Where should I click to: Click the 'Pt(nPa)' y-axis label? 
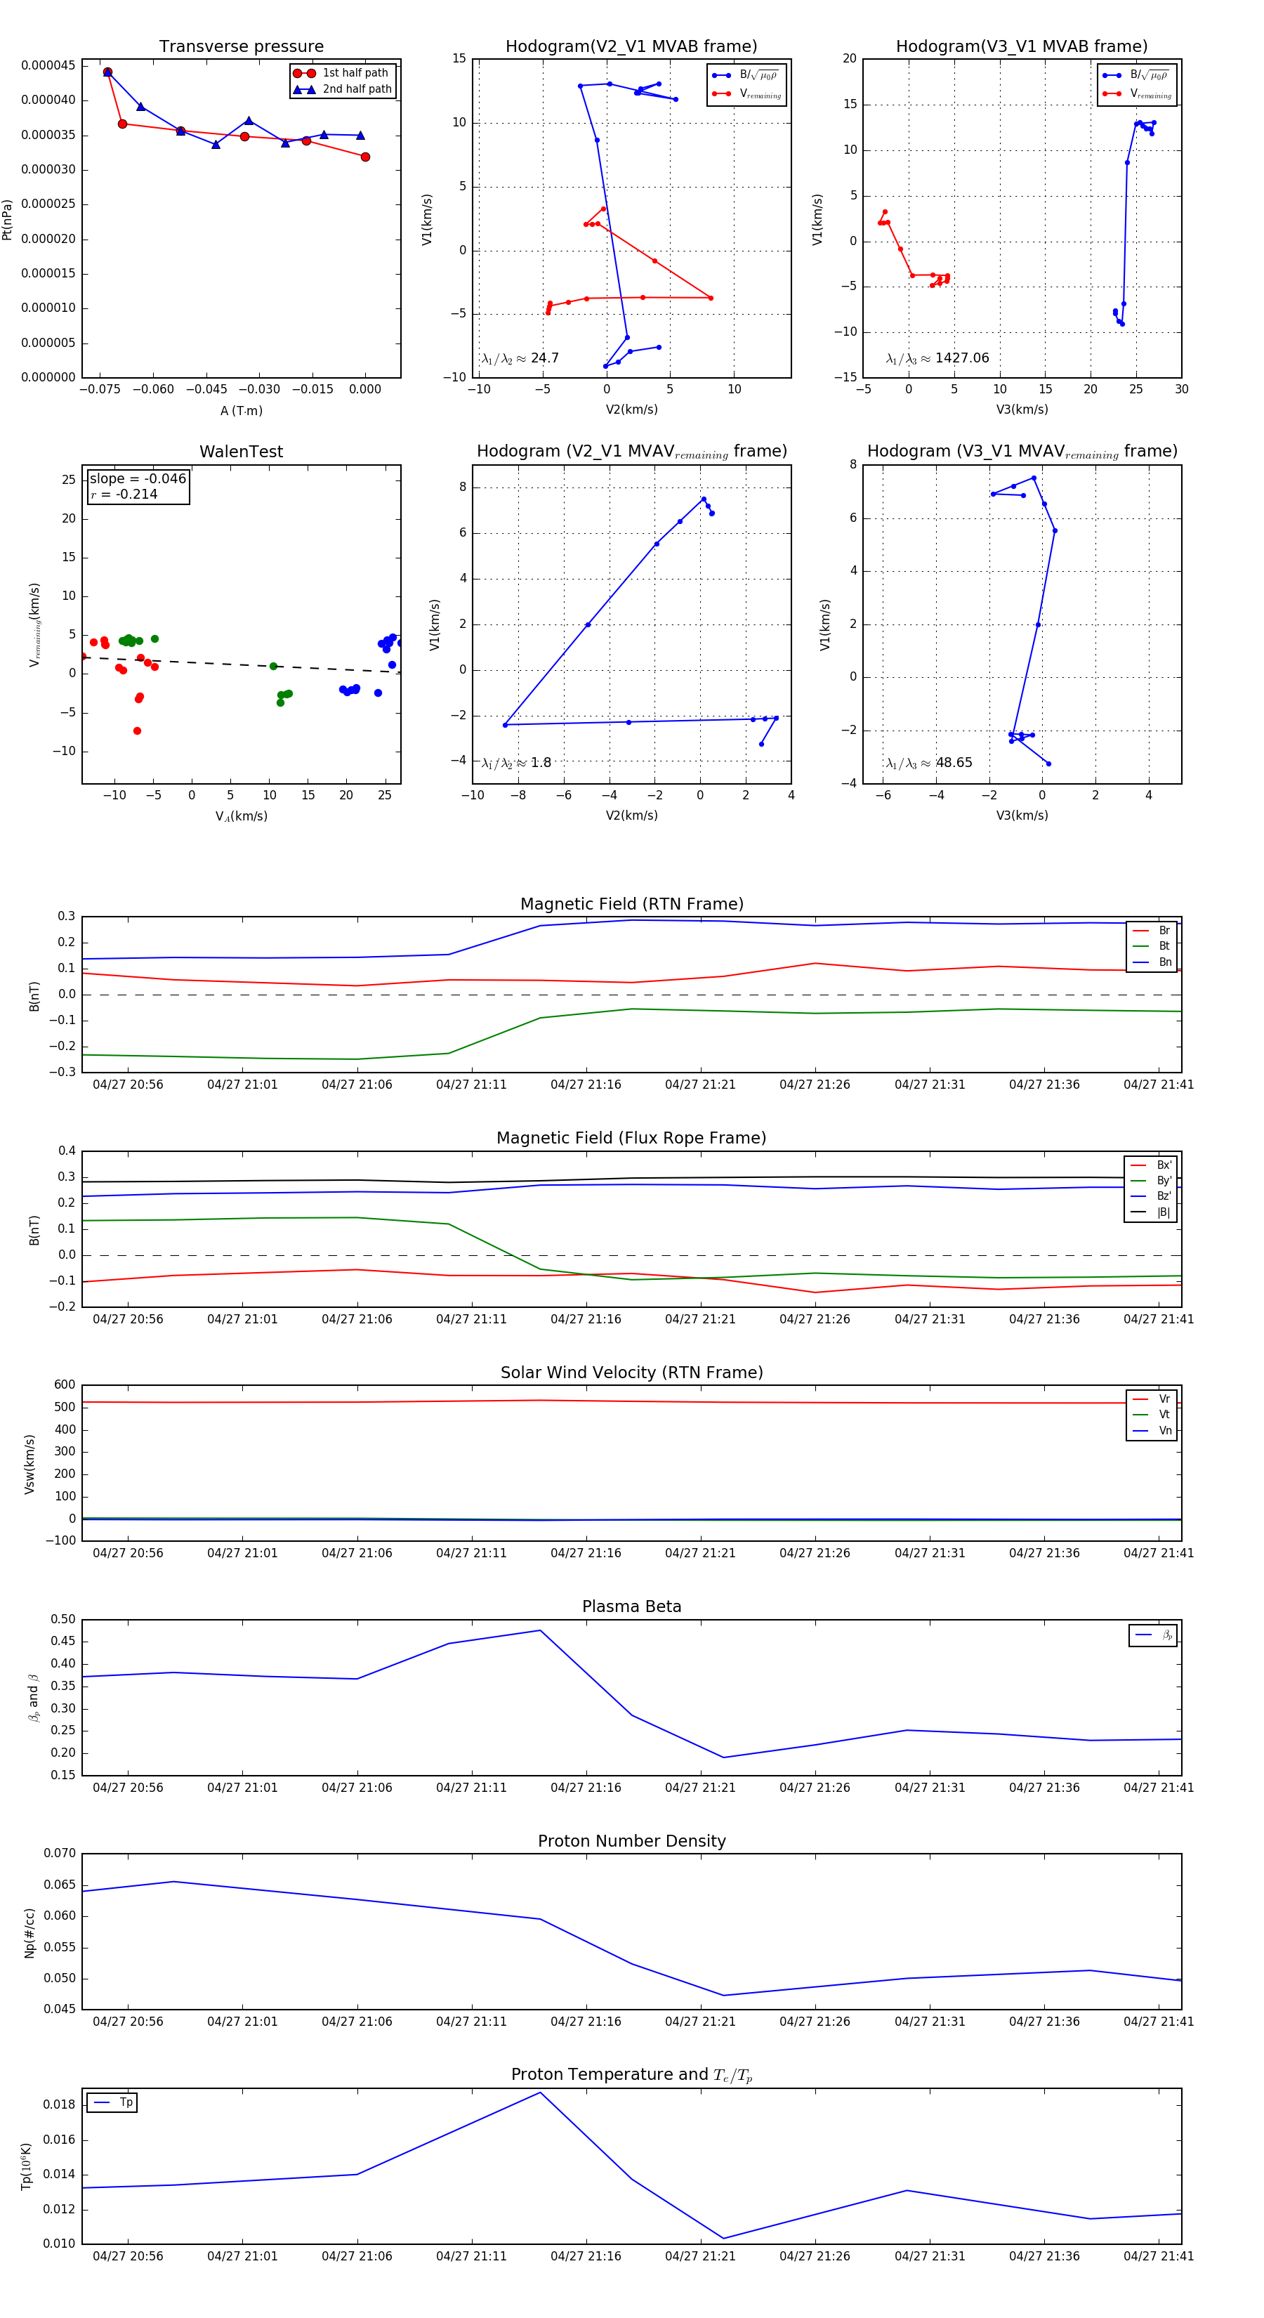[x=7, y=218]
